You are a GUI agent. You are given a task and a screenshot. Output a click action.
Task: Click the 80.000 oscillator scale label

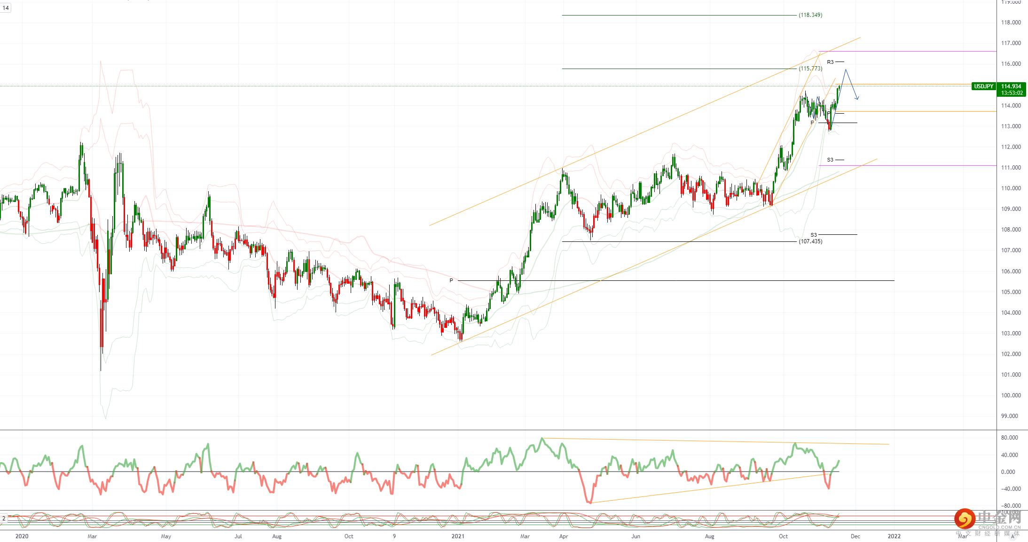point(1009,438)
